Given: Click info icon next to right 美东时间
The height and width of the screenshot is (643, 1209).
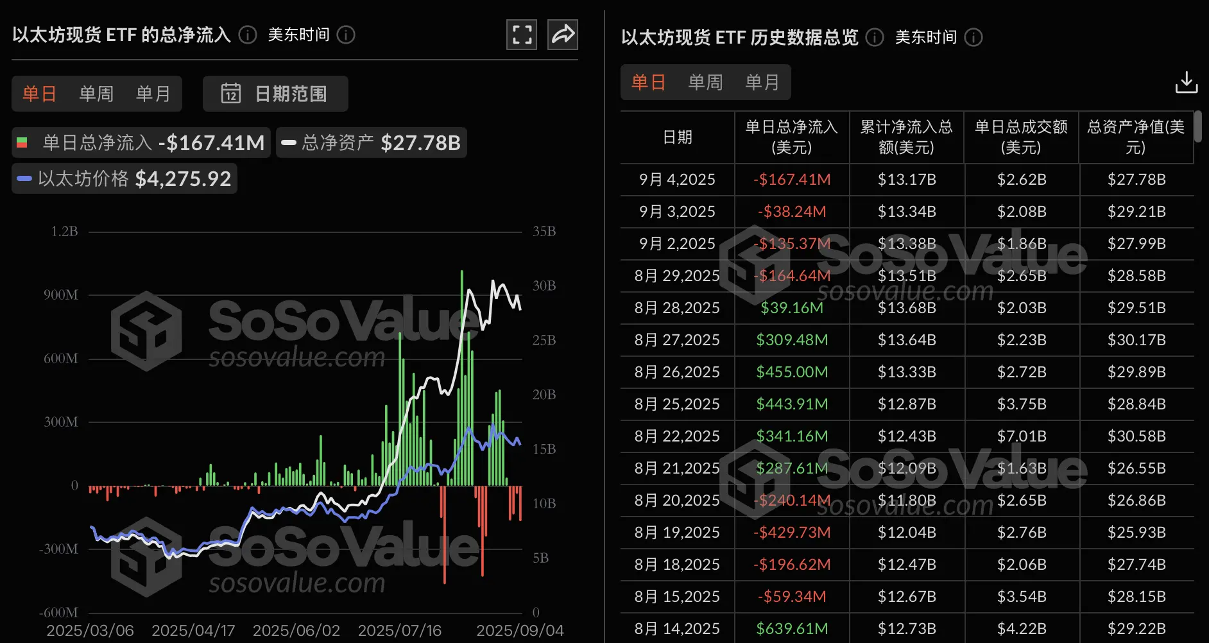Looking at the screenshot, I should point(973,37).
